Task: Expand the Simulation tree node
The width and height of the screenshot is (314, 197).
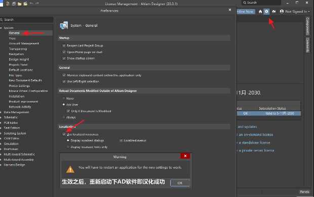Action: coord(1,144)
